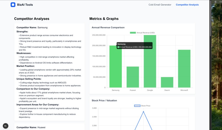Go to the Competitor Analysis tab
222x130 pixels.
(187, 5)
